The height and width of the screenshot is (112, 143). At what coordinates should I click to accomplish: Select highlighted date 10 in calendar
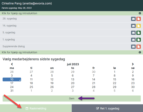click(12, 80)
